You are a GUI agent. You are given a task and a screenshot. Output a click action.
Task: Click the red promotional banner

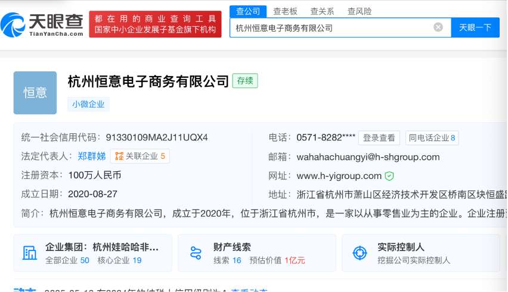[x=155, y=24]
